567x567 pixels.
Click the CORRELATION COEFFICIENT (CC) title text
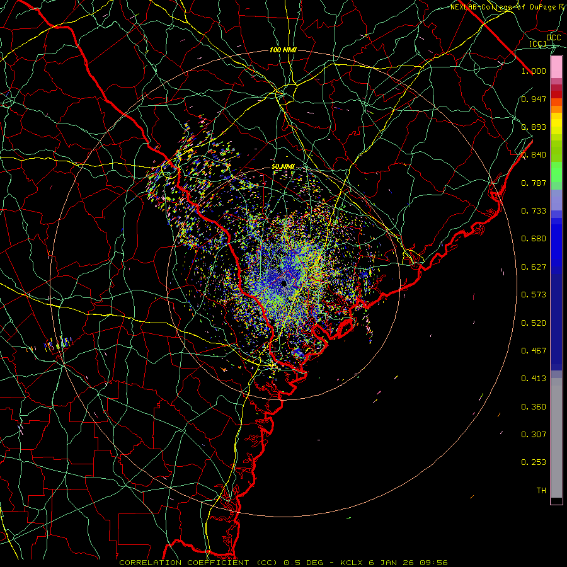click(199, 563)
